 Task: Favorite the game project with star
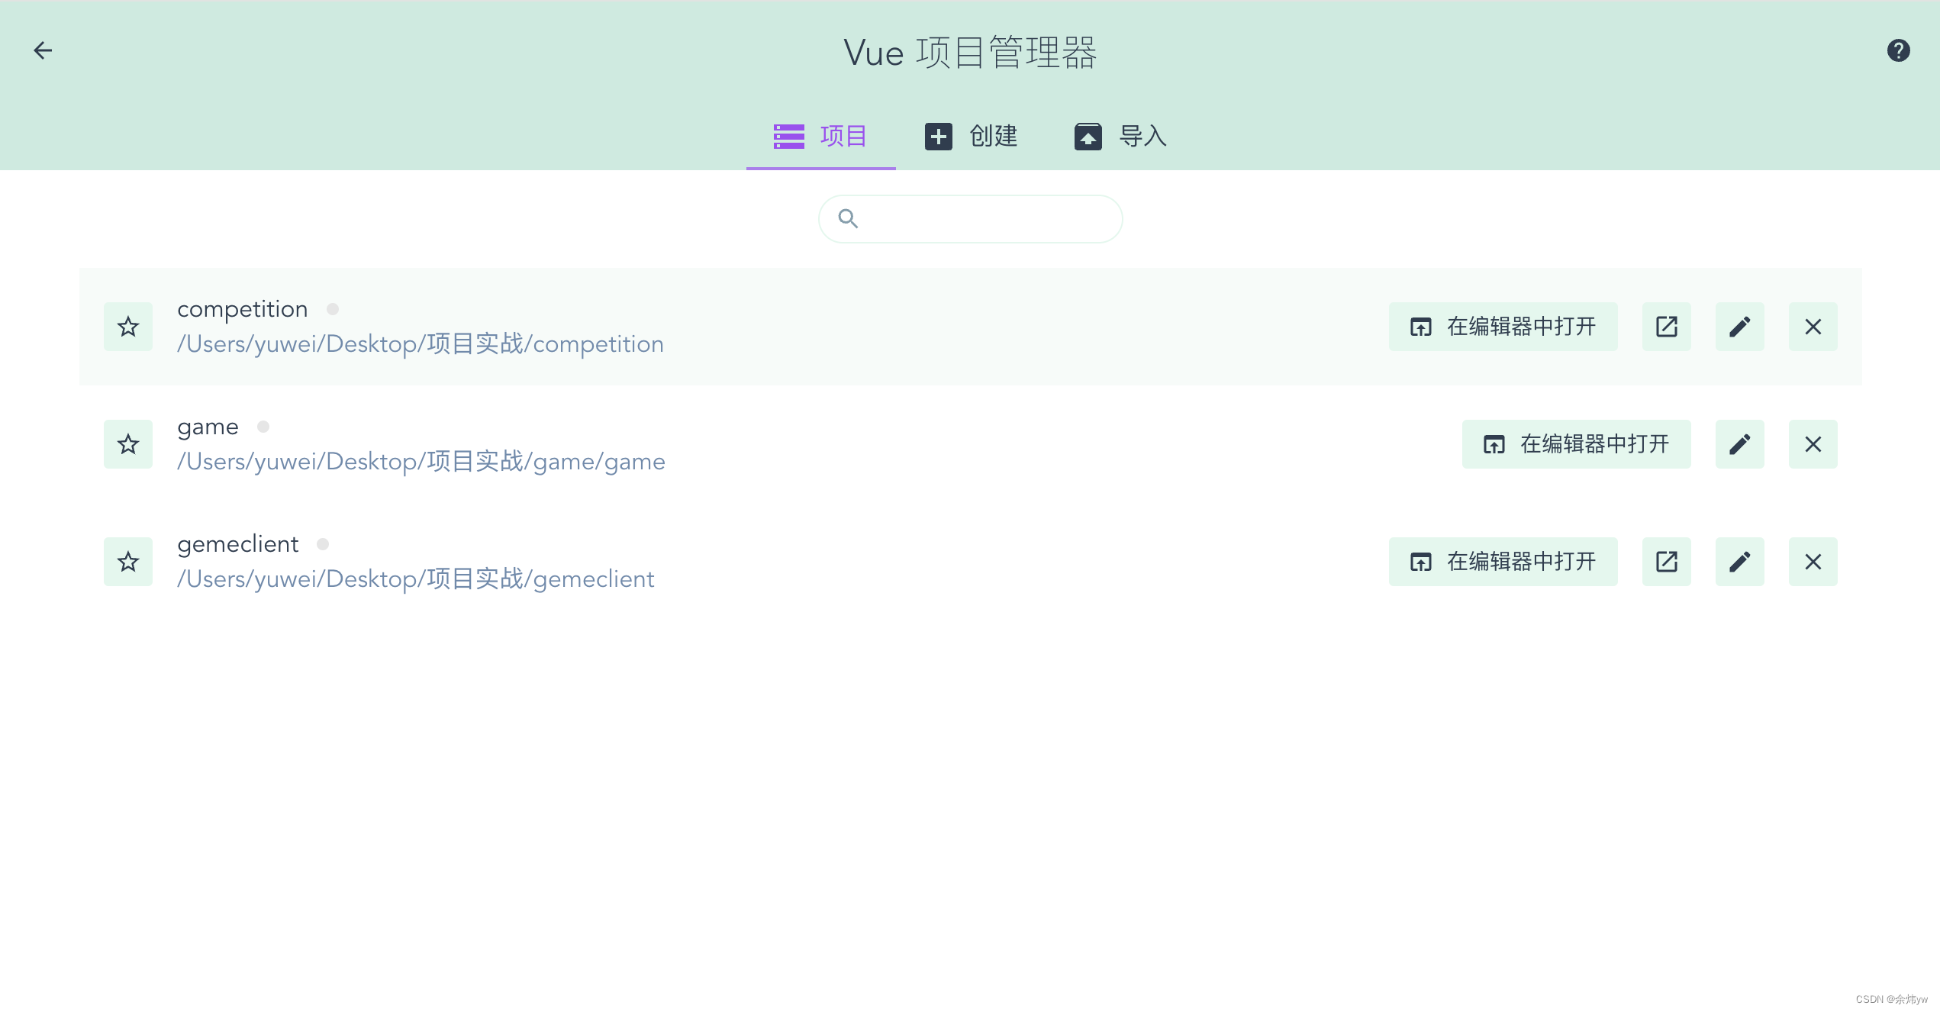128,444
